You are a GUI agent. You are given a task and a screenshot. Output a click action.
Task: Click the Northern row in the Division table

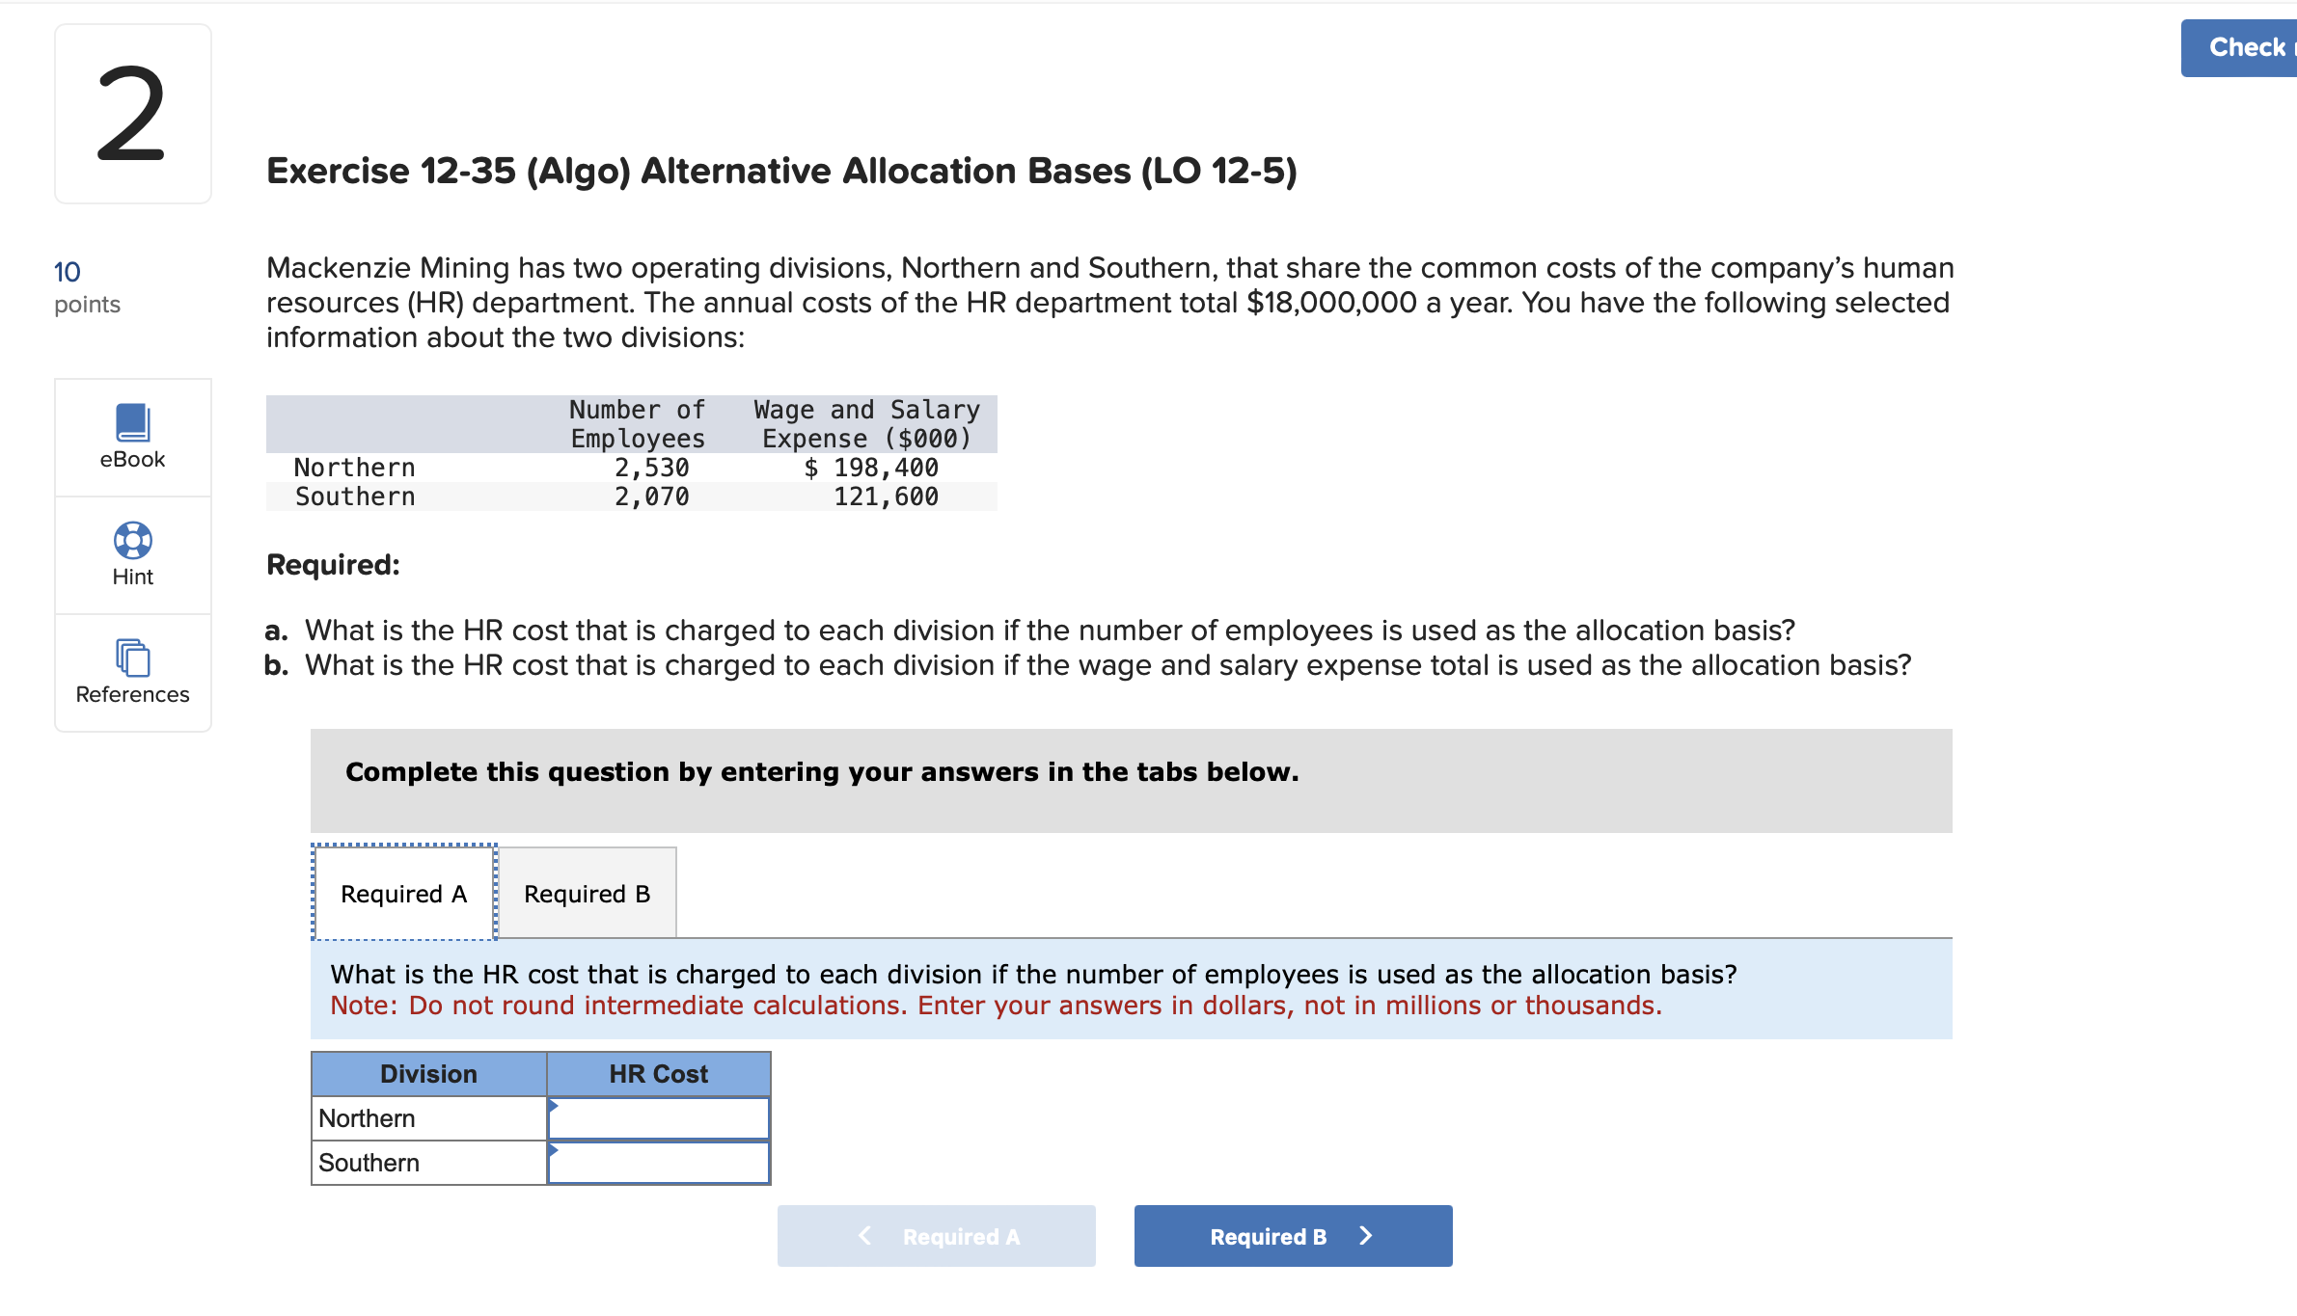click(x=427, y=1117)
